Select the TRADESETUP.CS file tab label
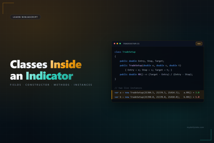 pos(131,44)
